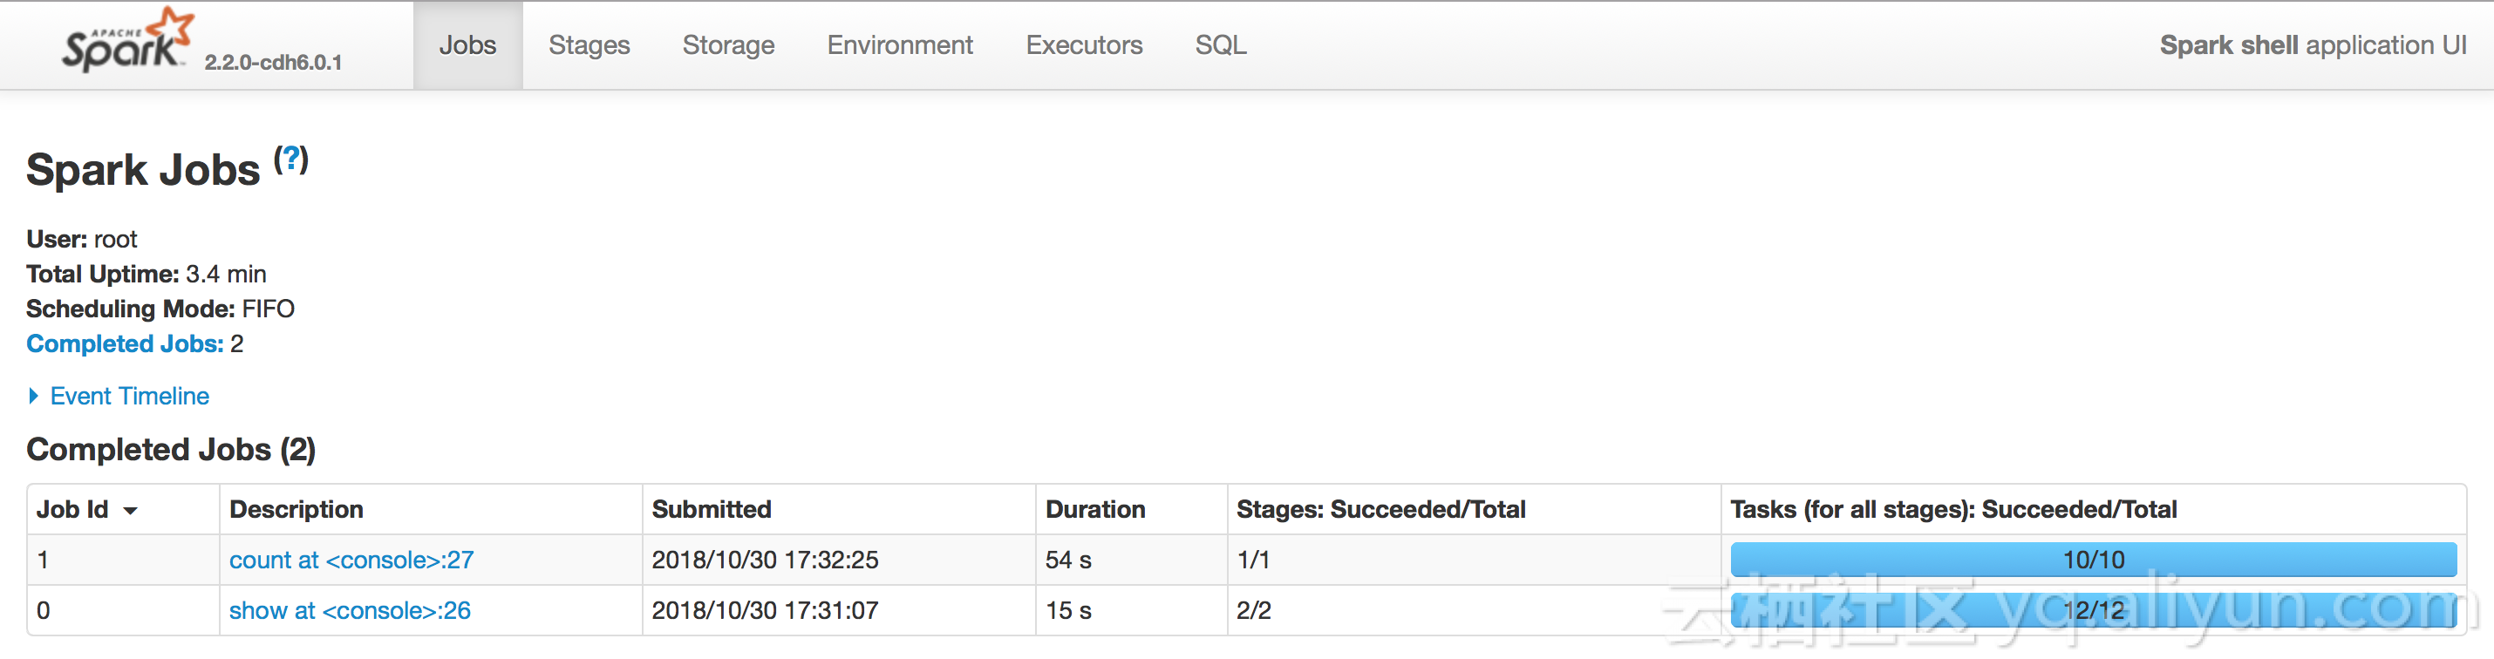Select the Executors tab
The width and height of the screenshot is (2494, 659).
coord(1083,45)
